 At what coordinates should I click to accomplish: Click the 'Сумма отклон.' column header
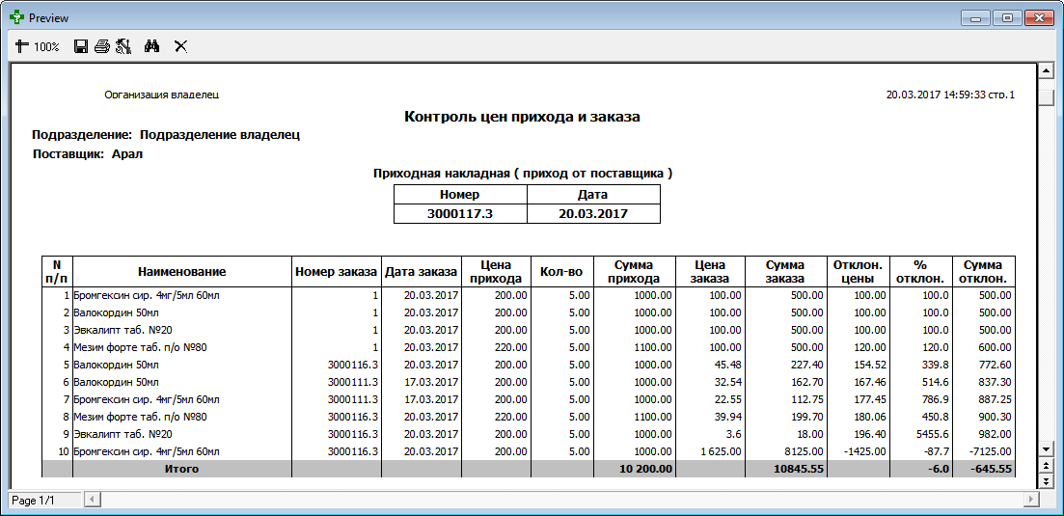(984, 271)
